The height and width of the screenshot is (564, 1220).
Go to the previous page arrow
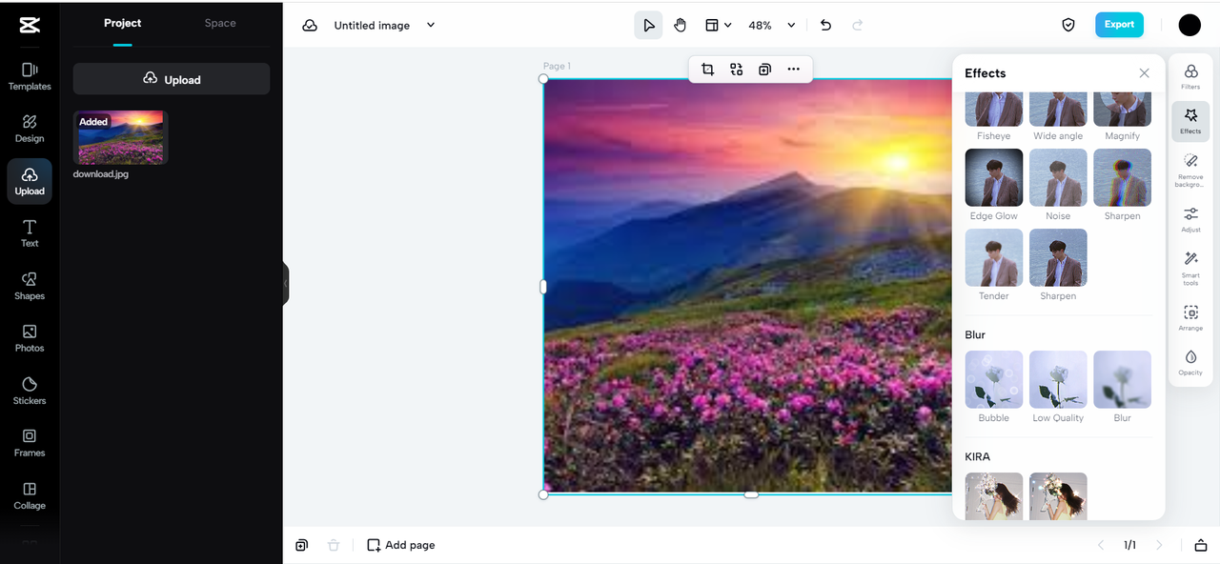(1101, 545)
